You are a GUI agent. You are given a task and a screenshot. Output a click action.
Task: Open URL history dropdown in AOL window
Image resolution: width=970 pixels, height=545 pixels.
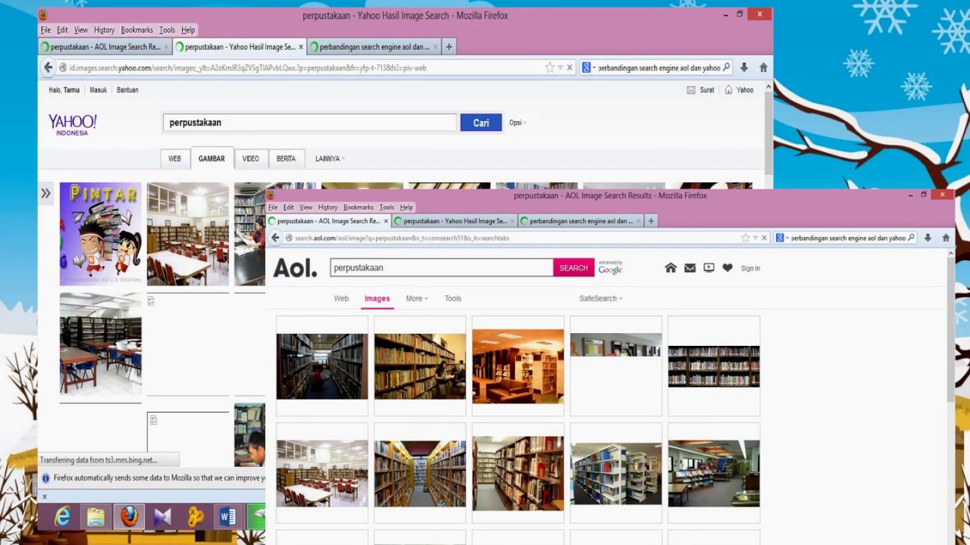755,238
